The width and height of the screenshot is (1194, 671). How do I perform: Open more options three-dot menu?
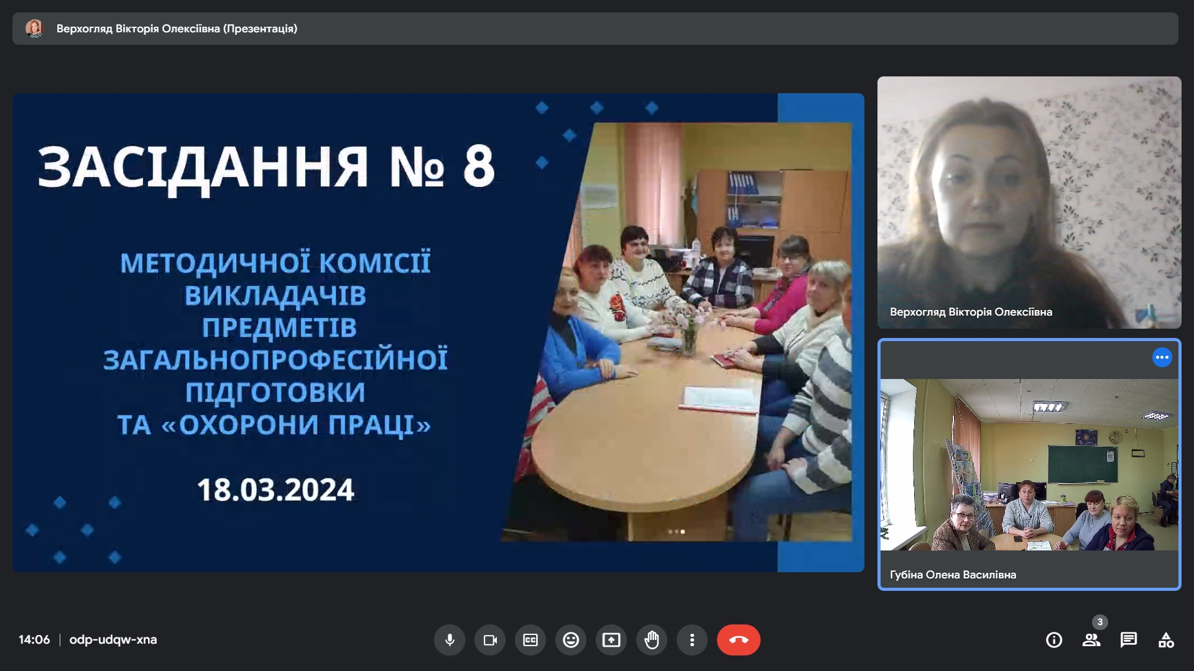pos(692,640)
